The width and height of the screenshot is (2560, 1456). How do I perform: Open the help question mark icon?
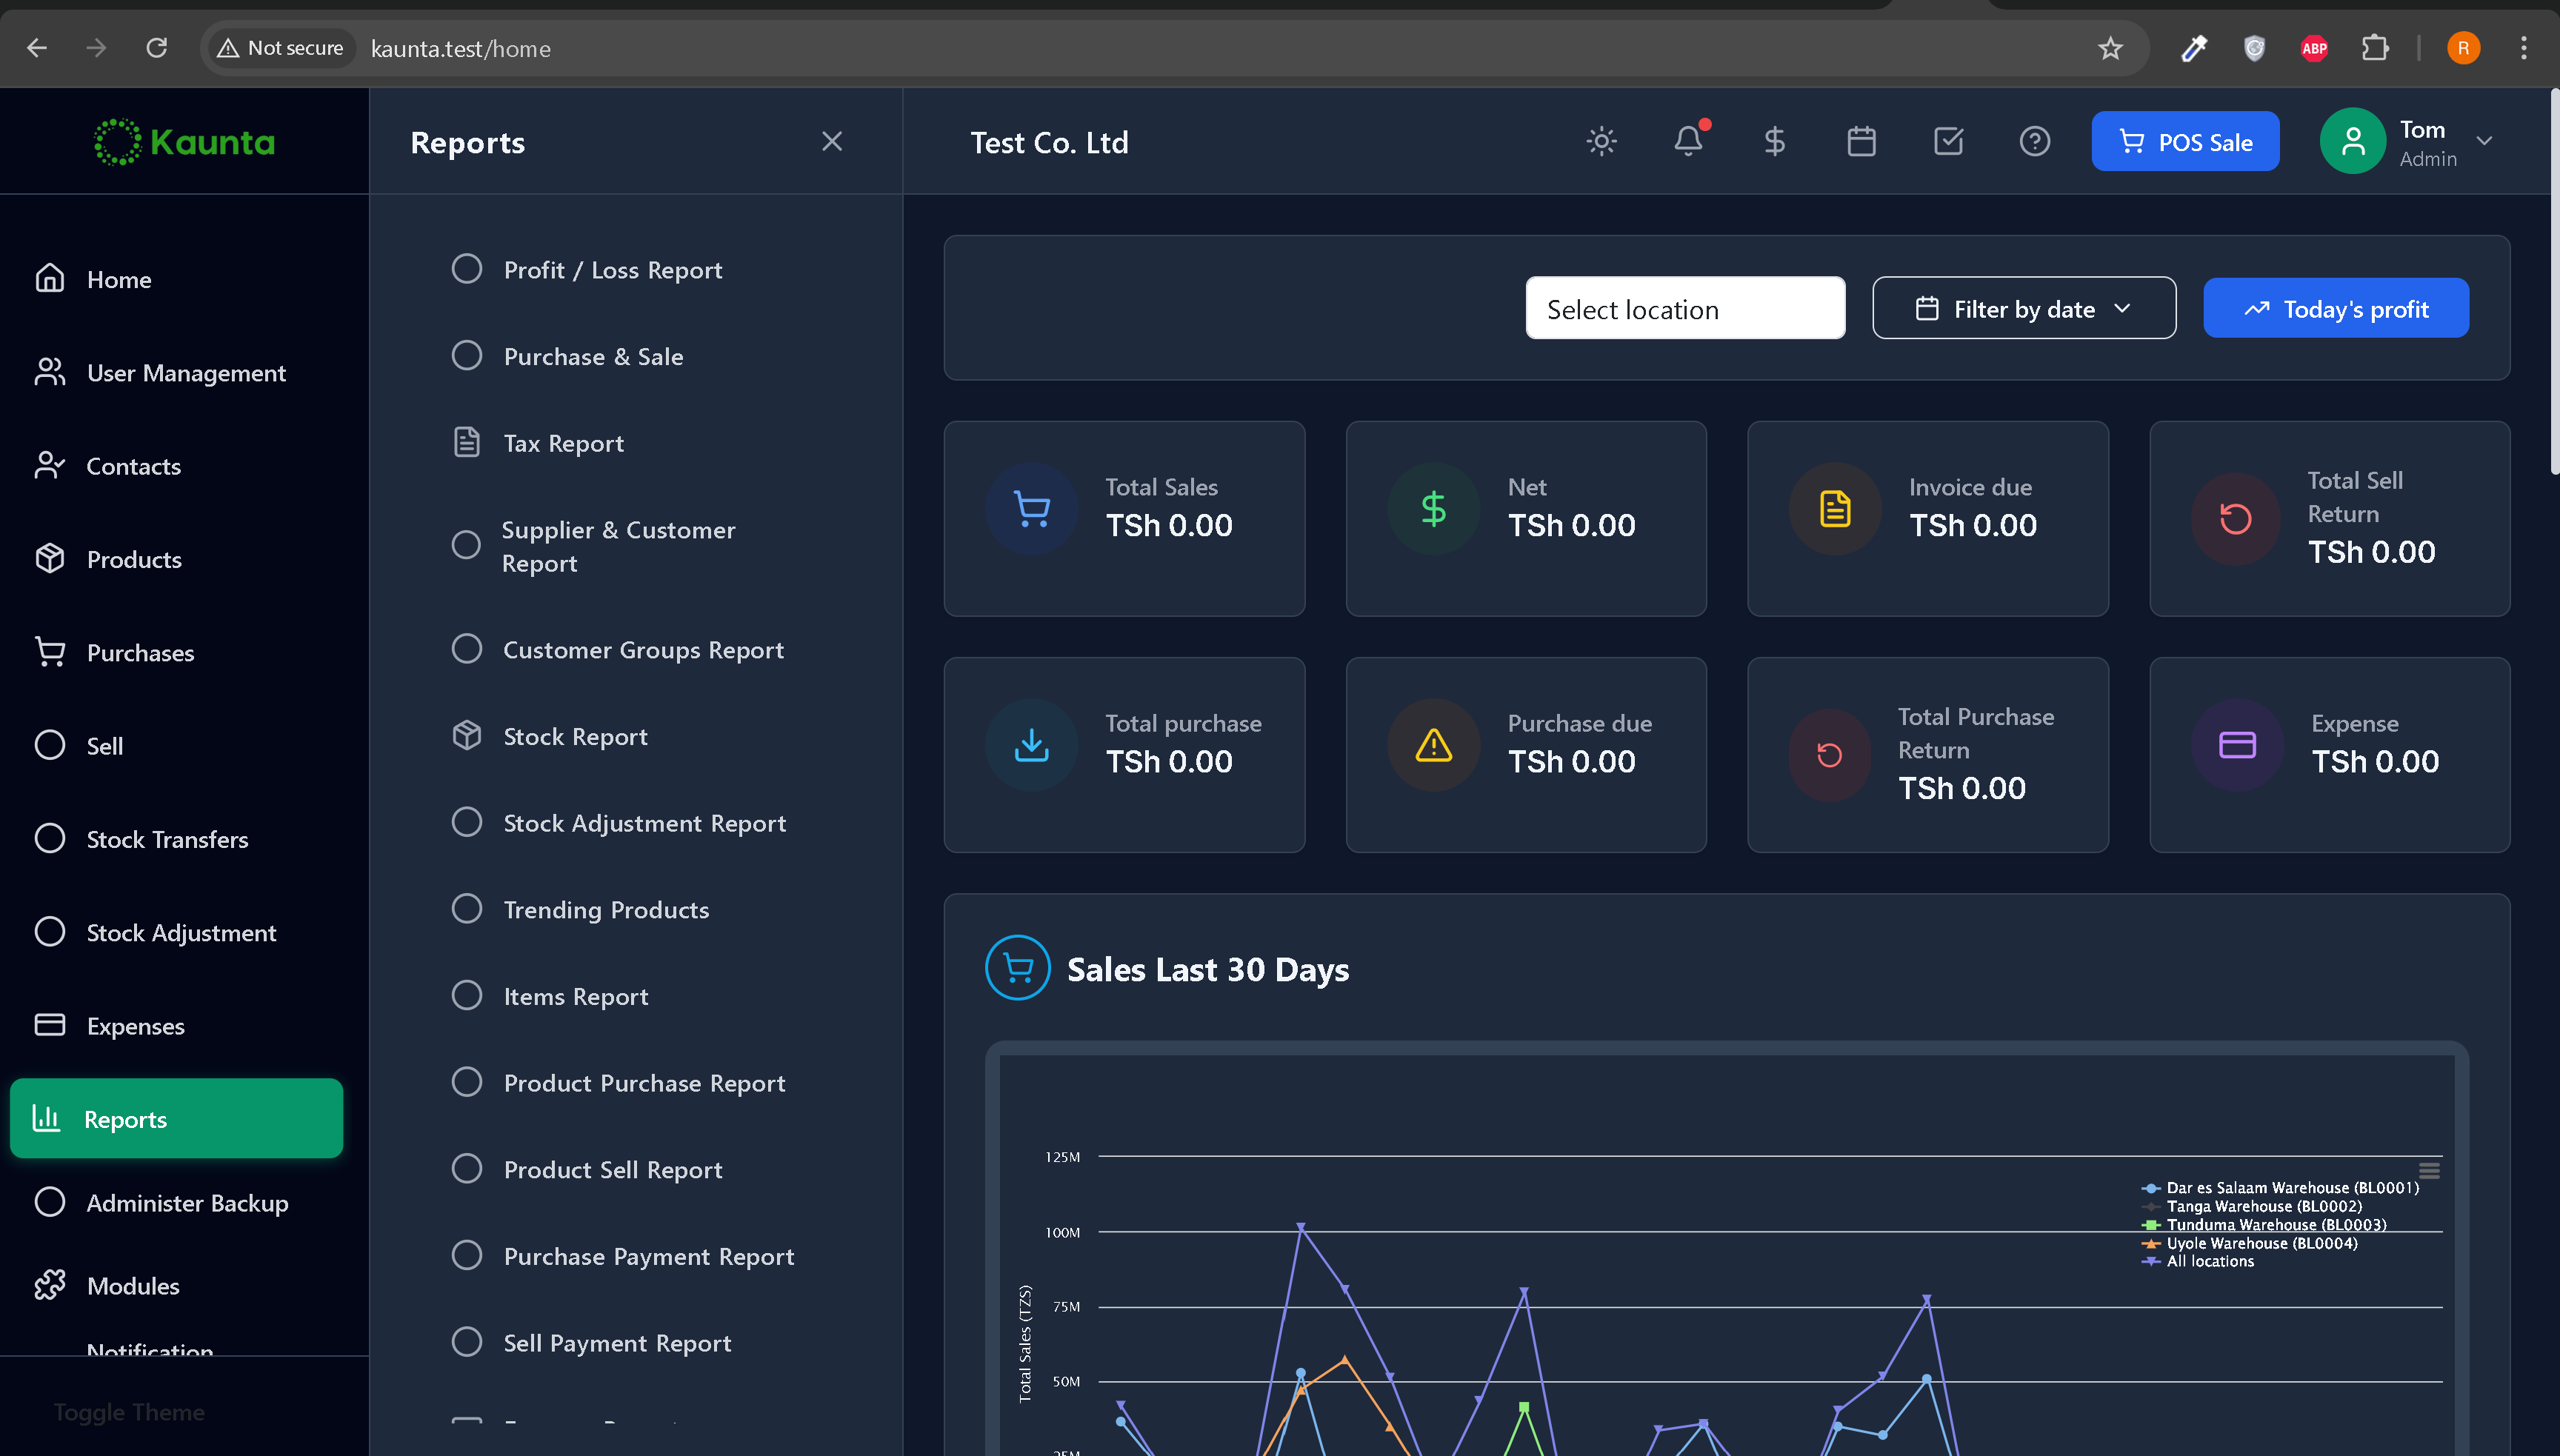click(x=2034, y=141)
